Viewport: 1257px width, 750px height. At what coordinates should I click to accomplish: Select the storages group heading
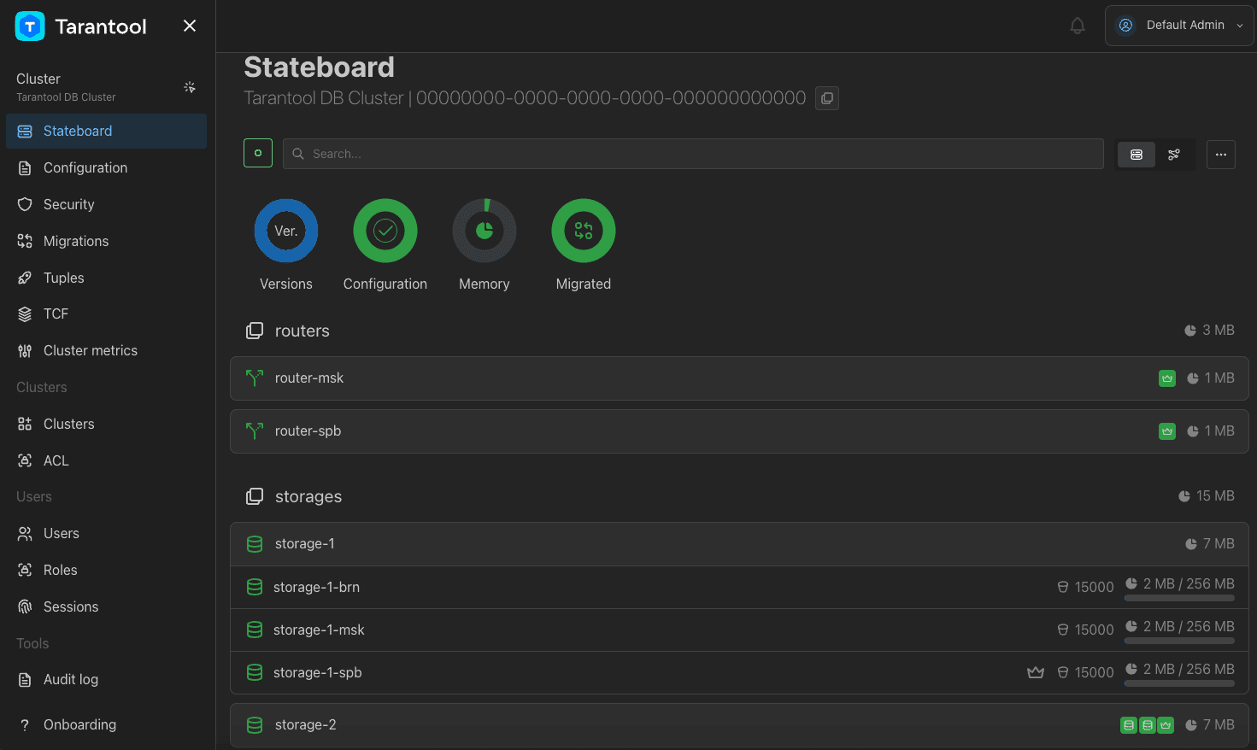(308, 496)
